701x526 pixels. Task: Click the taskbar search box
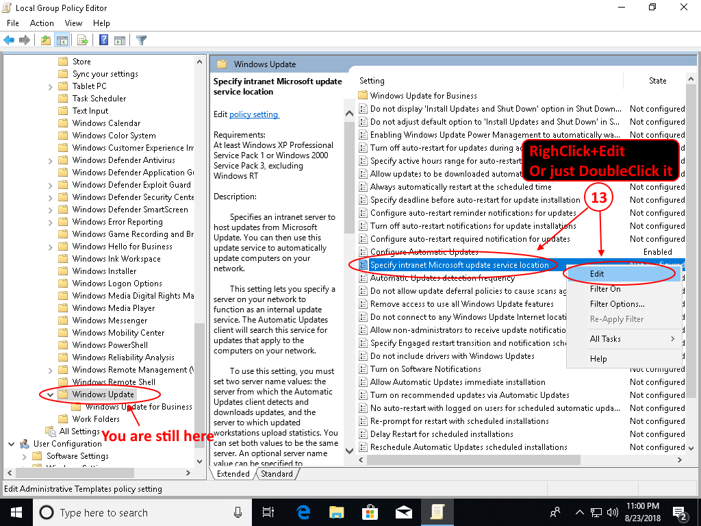pyautogui.click(x=142, y=512)
